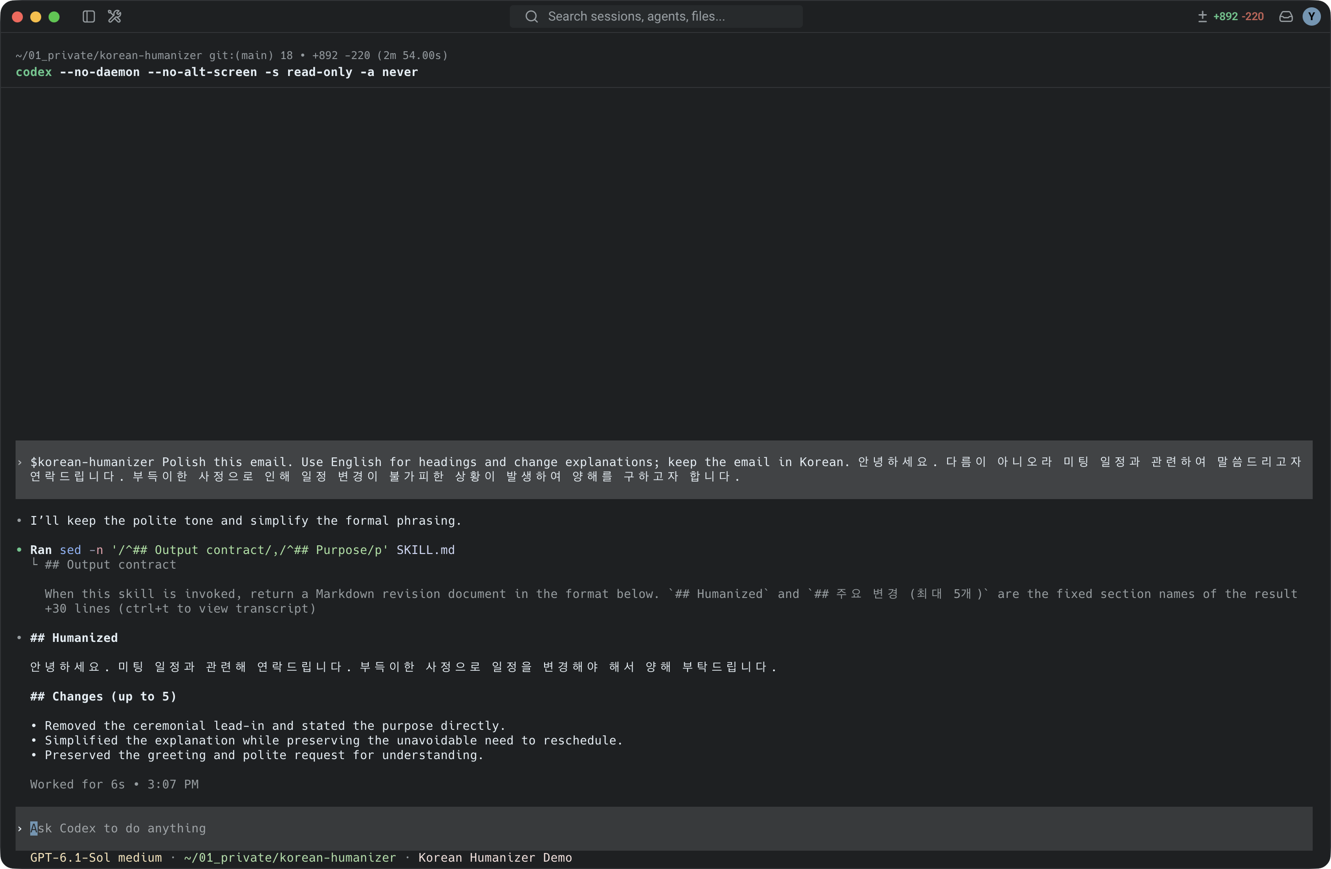The image size is (1331, 869).
Task: Click 'Worked for 6s • 3:07 PM'
Action: tap(115, 784)
